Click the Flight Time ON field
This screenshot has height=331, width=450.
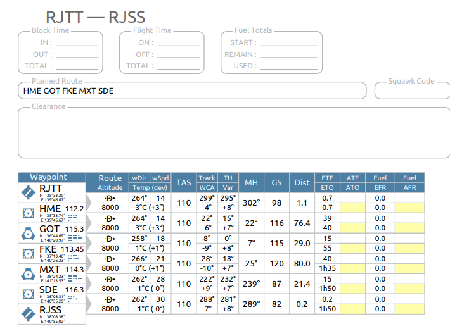[179, 42]
